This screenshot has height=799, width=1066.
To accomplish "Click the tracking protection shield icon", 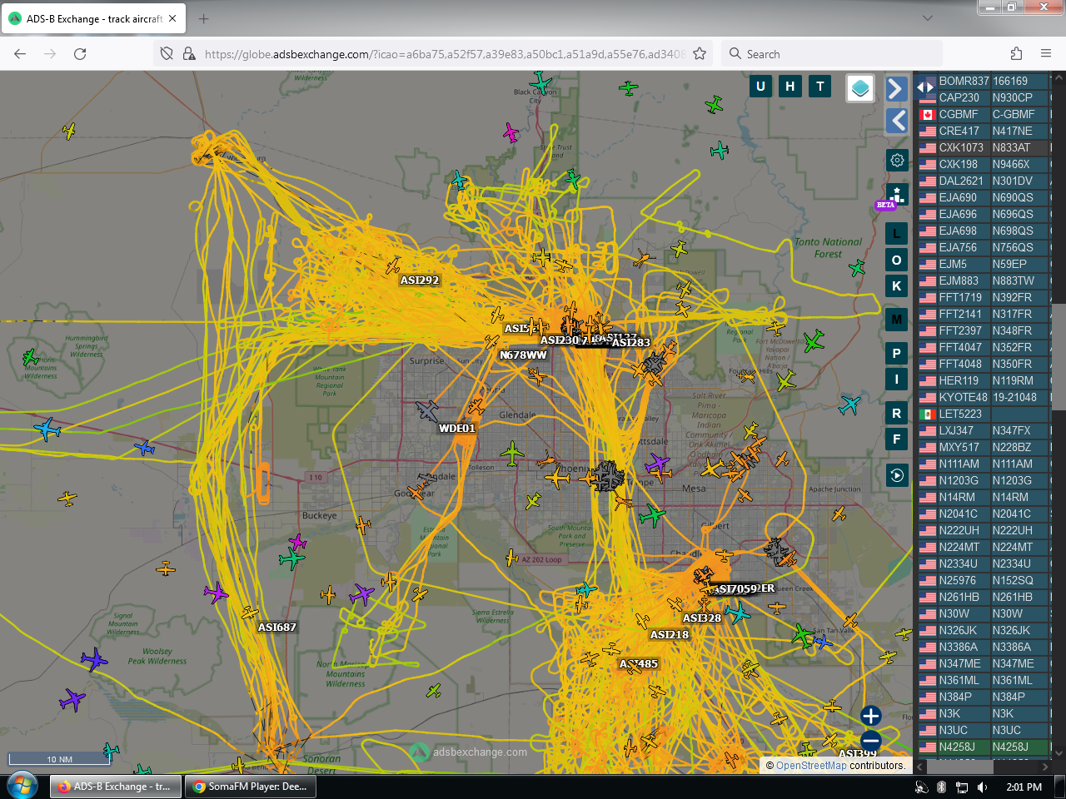I will 167,53.
